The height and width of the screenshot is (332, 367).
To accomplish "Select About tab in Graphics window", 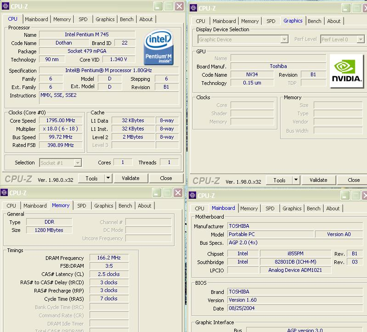I will point(334,21).
